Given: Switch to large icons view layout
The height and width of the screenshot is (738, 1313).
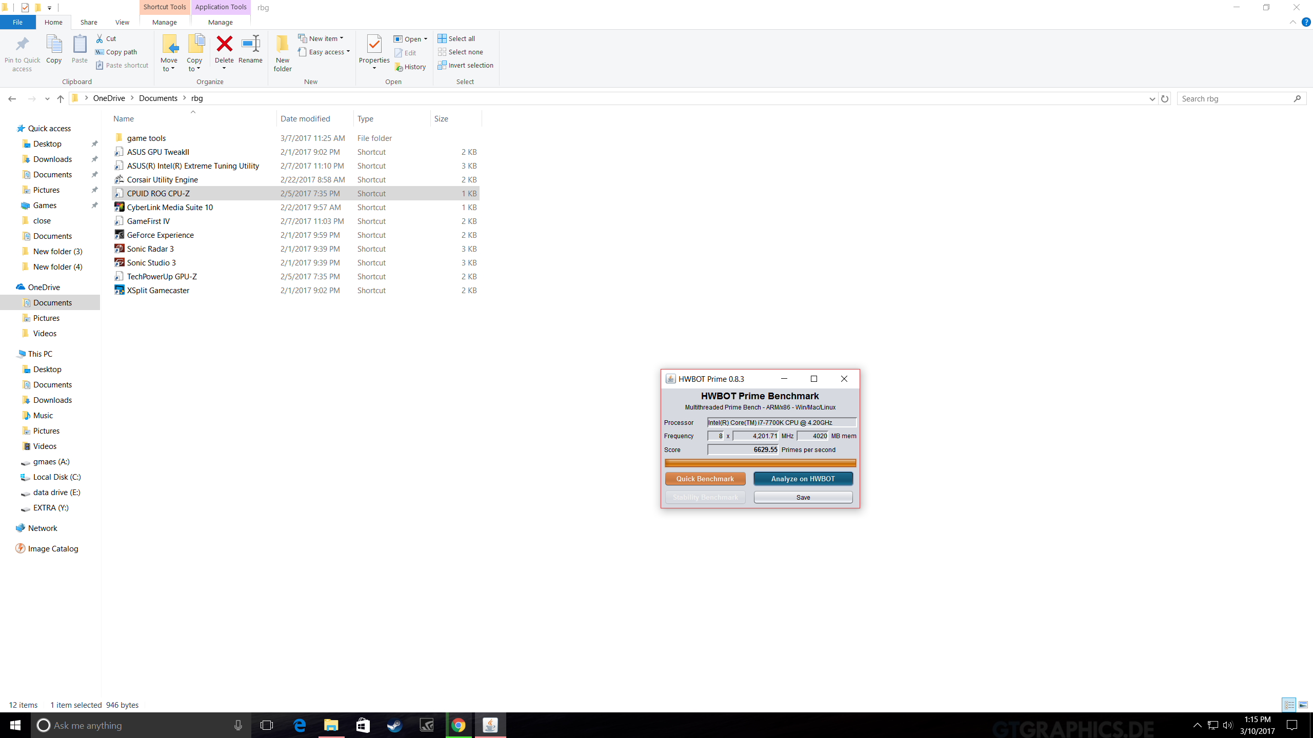Looking at the screenshot, I should [1303, 705].
